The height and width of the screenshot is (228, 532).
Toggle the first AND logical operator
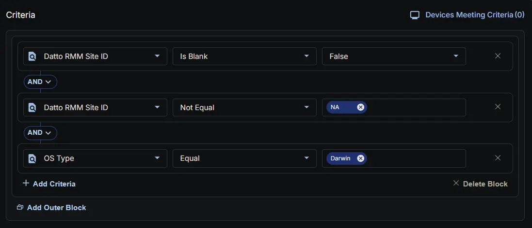tap(40, 82)
